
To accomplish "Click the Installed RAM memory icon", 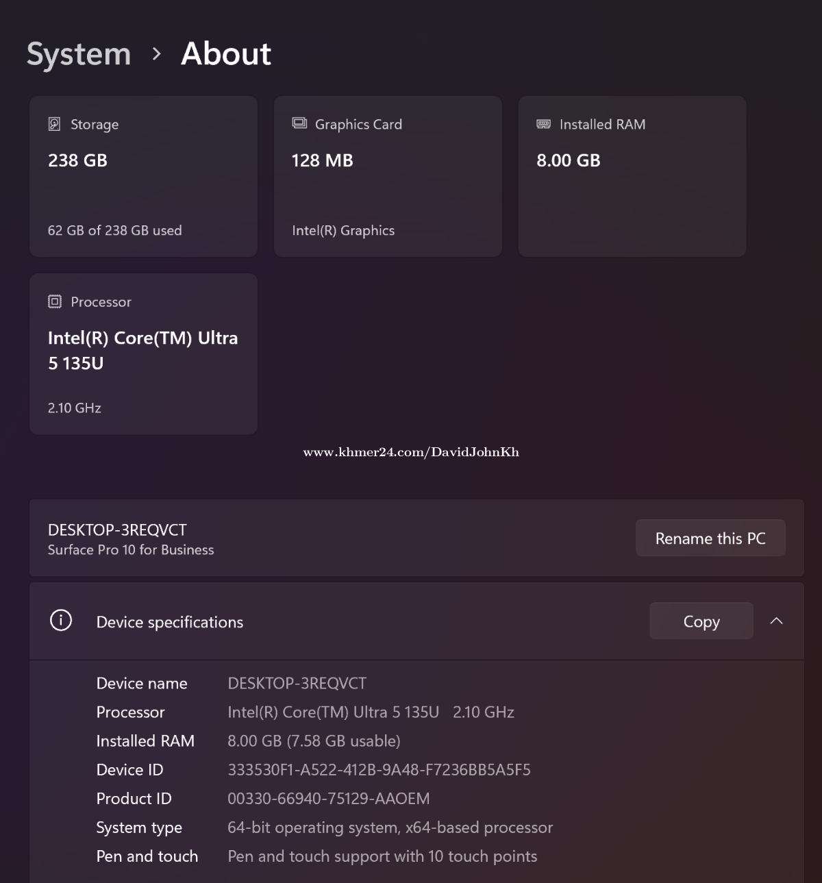I will [x=543, y=124].
